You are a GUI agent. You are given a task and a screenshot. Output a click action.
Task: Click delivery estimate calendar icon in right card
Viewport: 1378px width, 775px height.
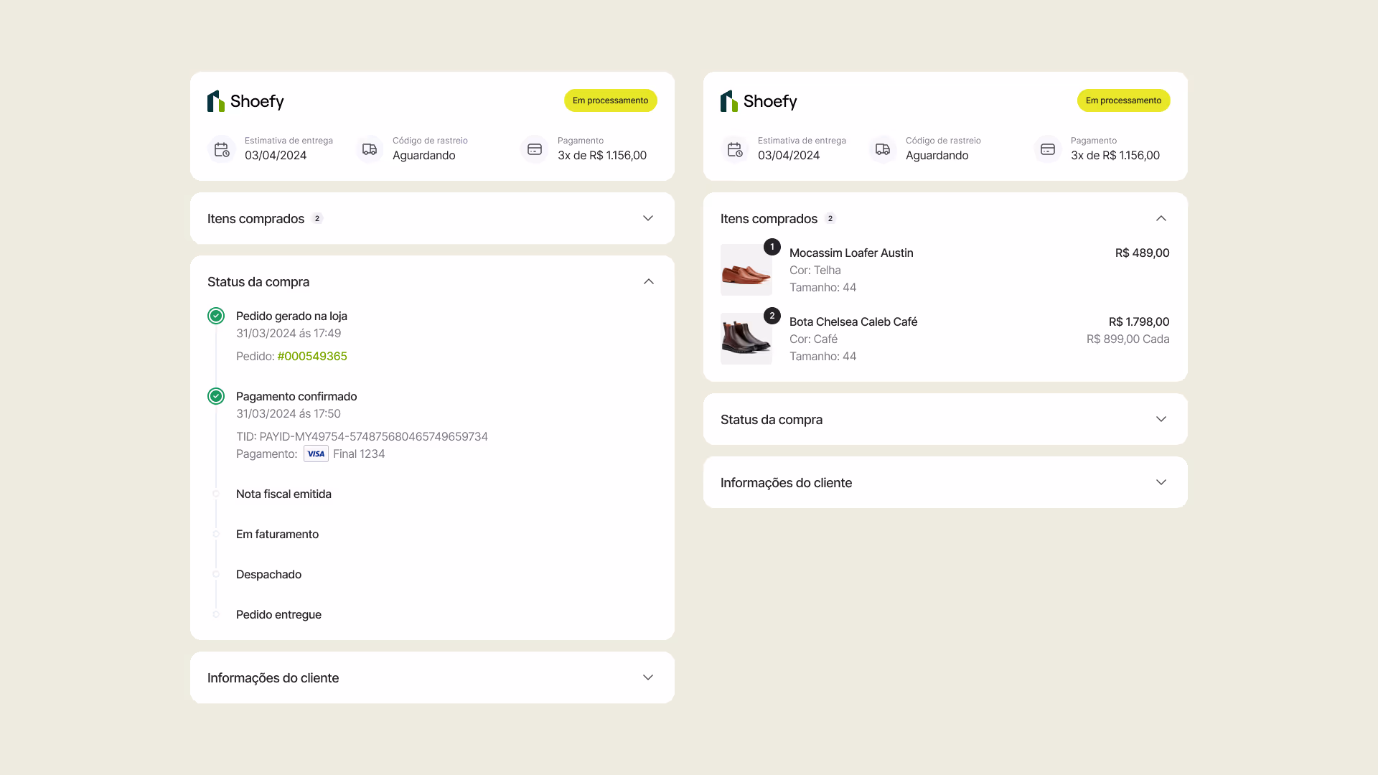735,149
